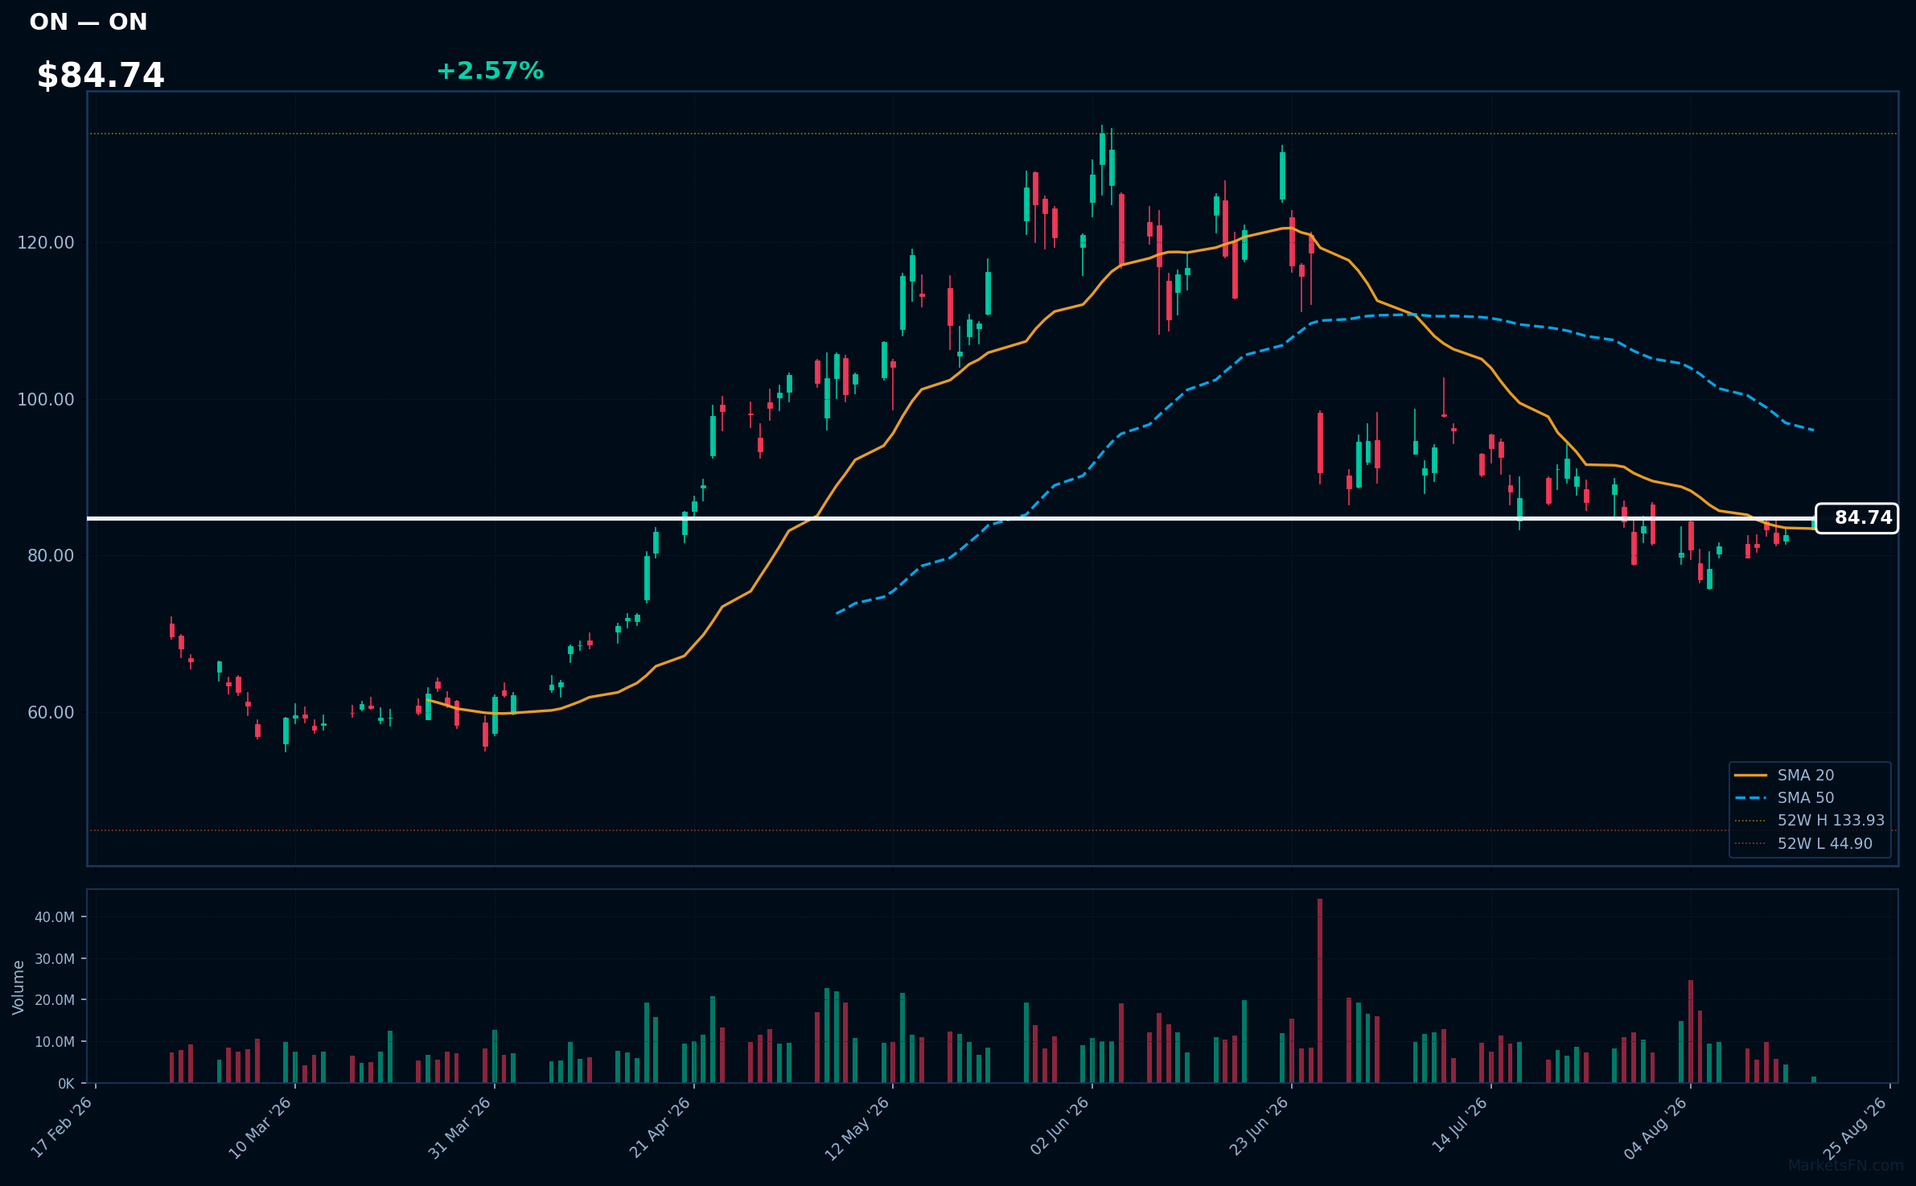The width and height of the screenshot is (1916, 1186).
Task: Click the 02 Jun '26 date label
Action: point(1060,1126)
